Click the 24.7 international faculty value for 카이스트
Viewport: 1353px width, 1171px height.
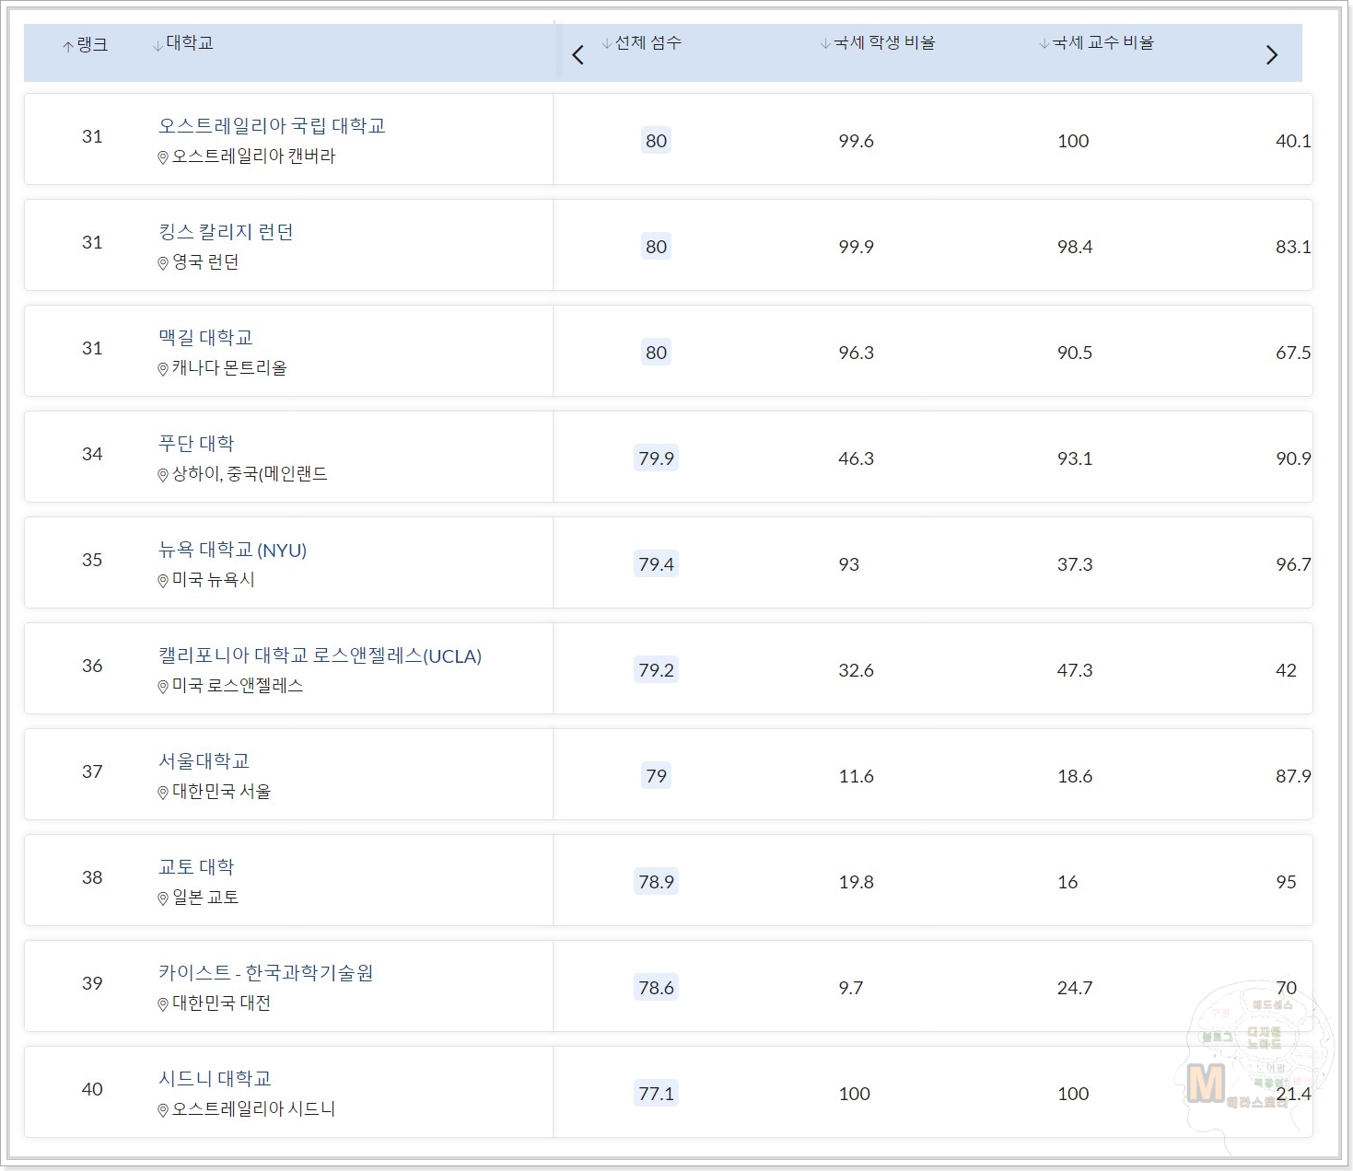tap(1075, 988)
